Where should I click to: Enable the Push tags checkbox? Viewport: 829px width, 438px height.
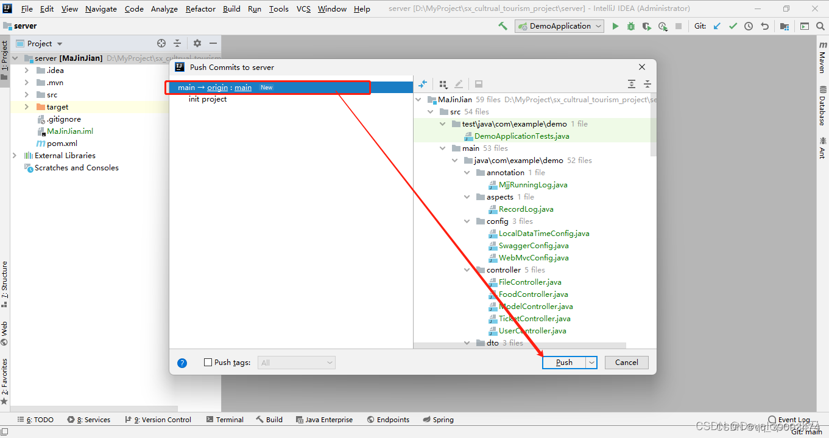208,363
